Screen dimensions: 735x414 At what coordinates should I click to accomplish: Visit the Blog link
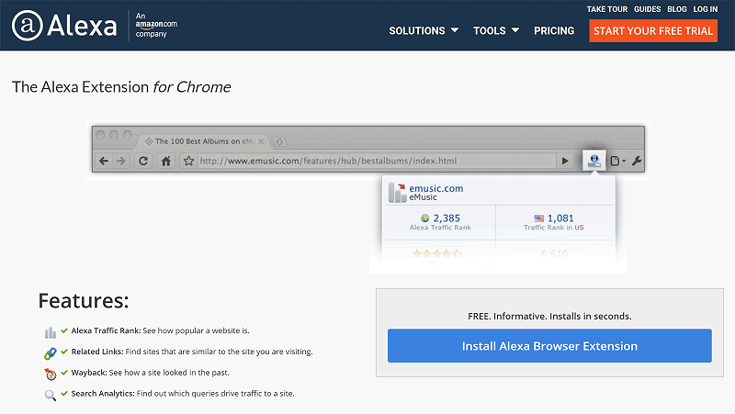coord(676,9)
